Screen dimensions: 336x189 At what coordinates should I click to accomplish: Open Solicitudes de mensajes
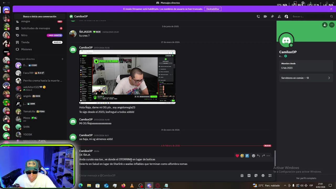39,28
